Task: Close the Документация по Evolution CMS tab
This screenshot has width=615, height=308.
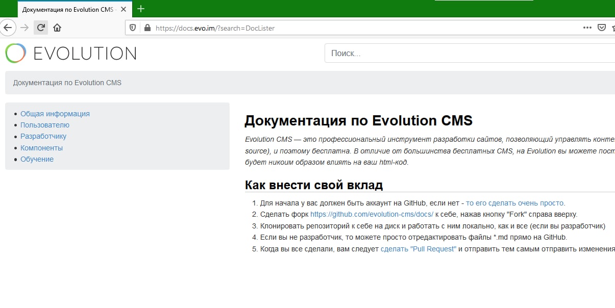Action: 124,9
